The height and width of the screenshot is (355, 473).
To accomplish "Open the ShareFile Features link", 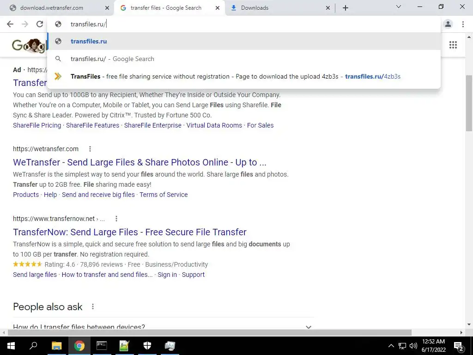I will [x=92, y=125].
